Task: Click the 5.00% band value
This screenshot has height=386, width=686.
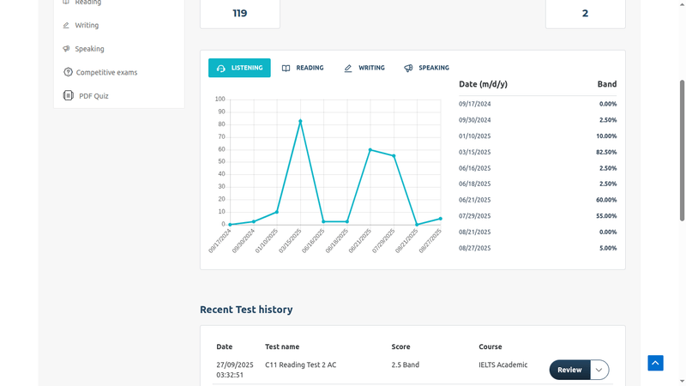Action: click(608, 248)
